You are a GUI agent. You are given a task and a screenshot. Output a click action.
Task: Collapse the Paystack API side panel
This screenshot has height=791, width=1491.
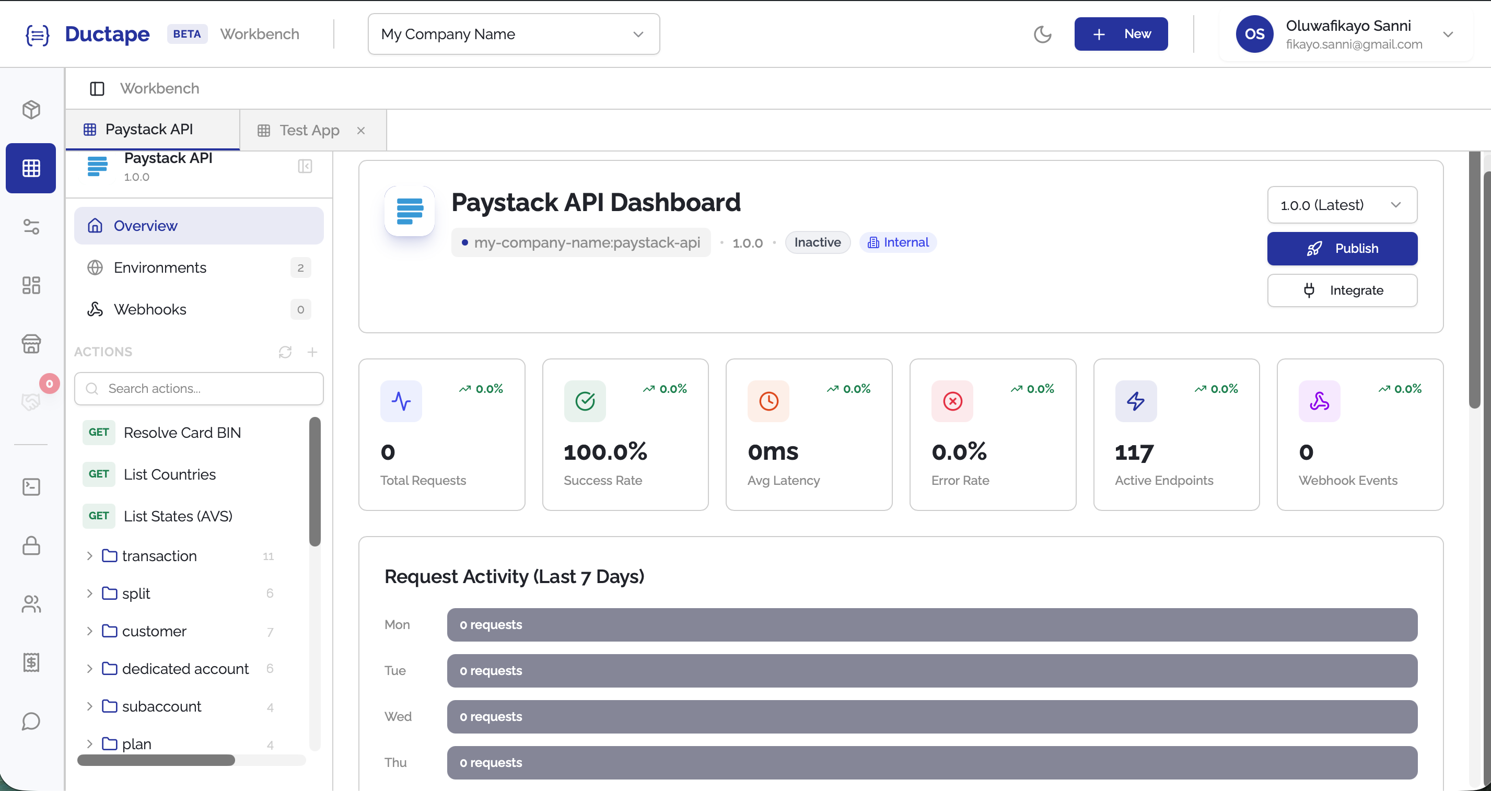(305, 167)
